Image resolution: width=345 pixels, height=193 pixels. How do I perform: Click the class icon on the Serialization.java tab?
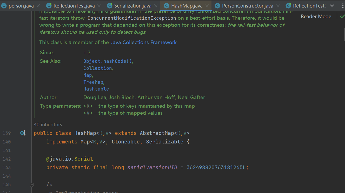click(x=110, y=6)
